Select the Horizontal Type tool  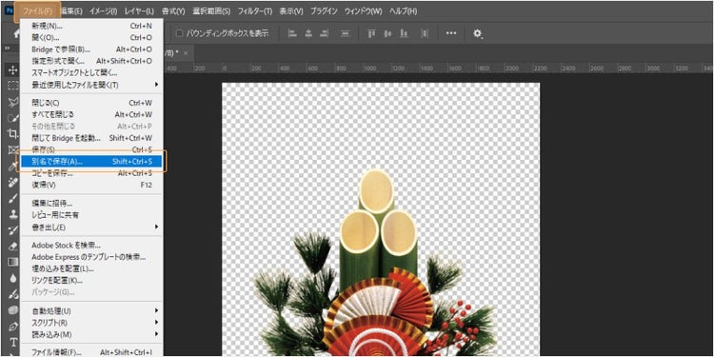tap(12, 342)
